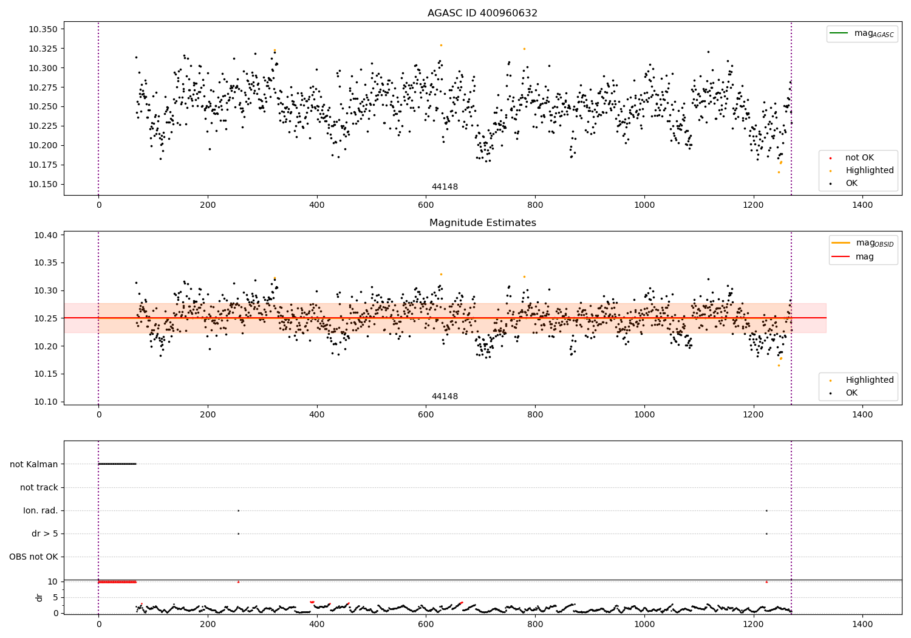This screenshot has height=638, width=911.
Task: Click the 'dr' y-axis label
Action: [x=39, y=597]
